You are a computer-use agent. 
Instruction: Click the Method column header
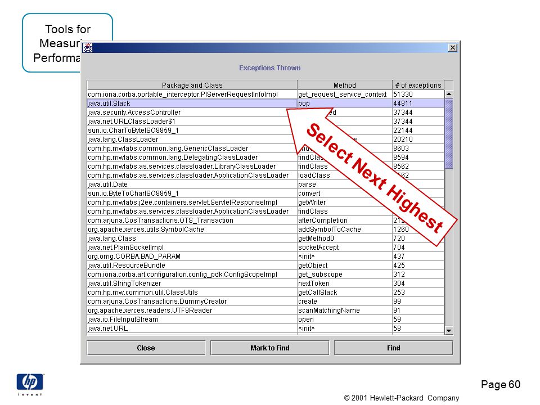[x=345, y=85]
